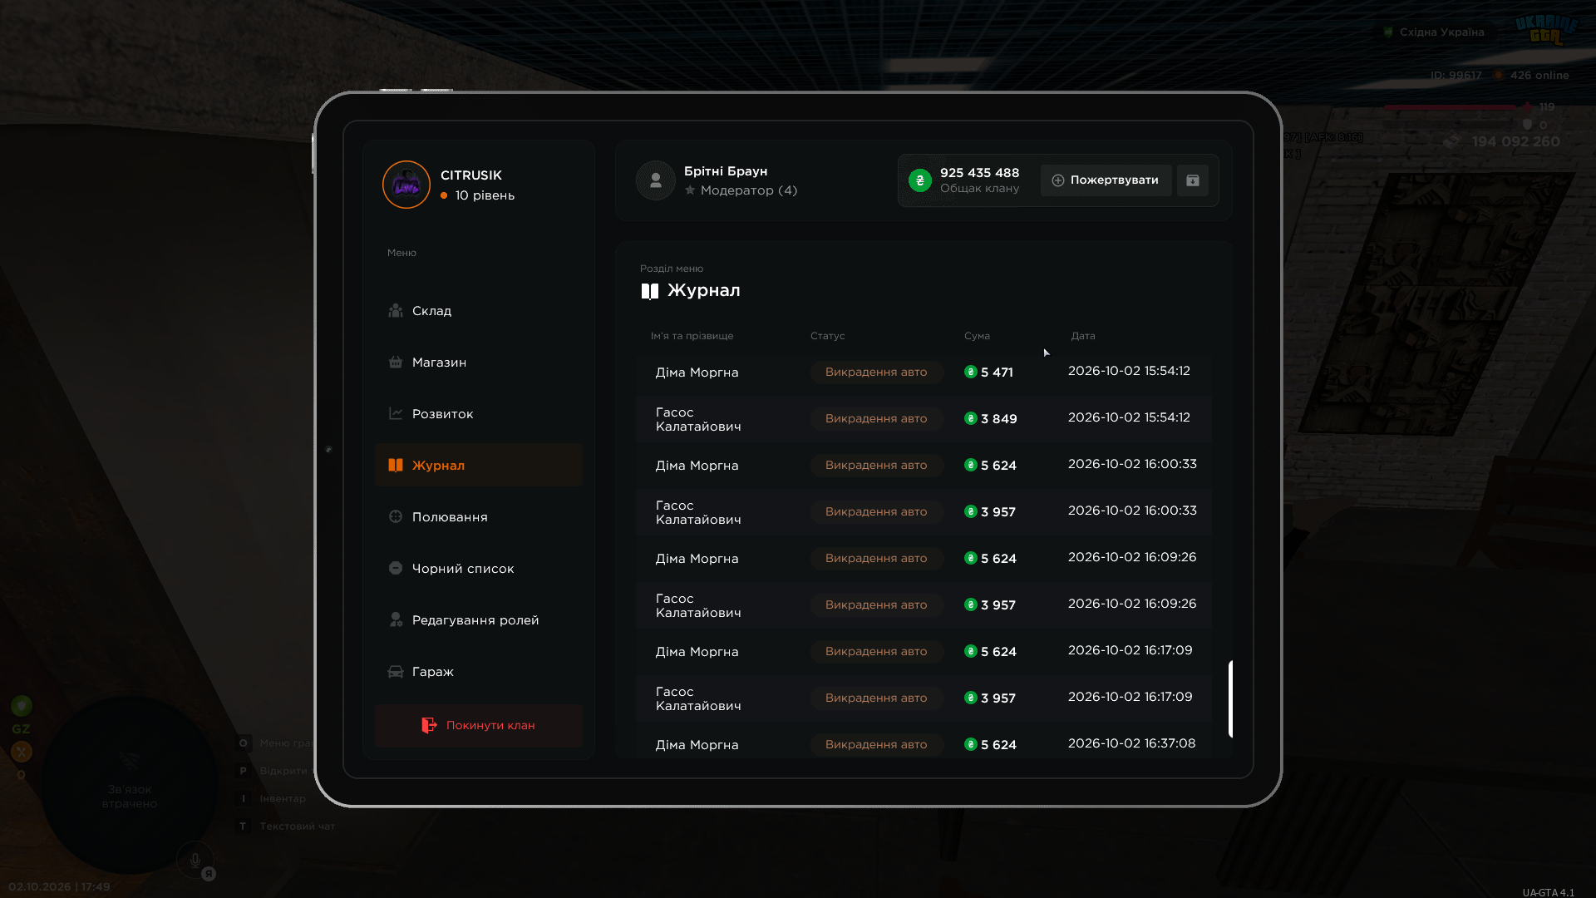Click Гасос Калатайович in the 16:17:09 row
The width and height of the screenshot is (1596, 898).
point(698,698)
